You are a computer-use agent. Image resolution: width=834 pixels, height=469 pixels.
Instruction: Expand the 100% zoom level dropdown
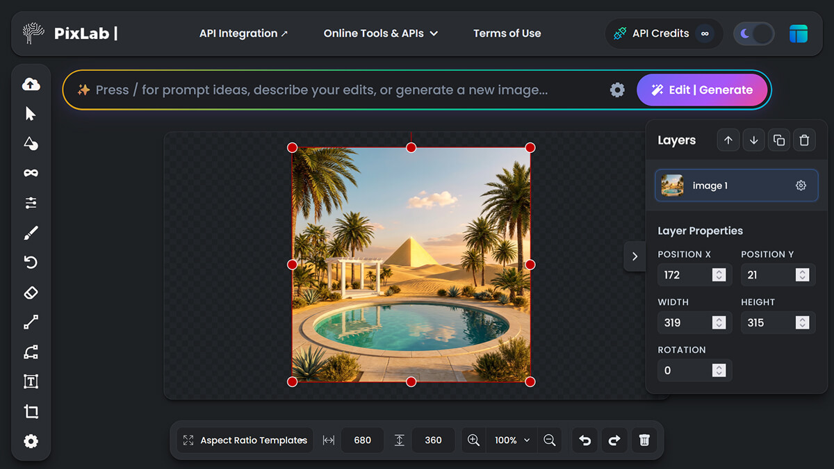point(511,440)
